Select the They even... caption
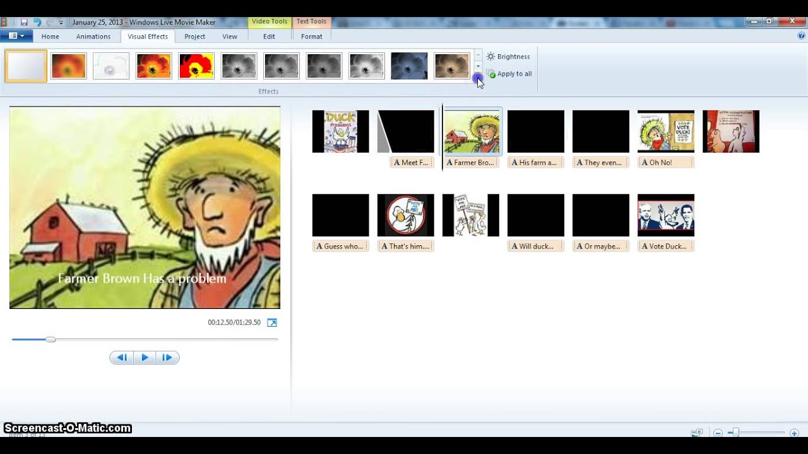This screenshot has height=454, width=808. coord(601,163)
